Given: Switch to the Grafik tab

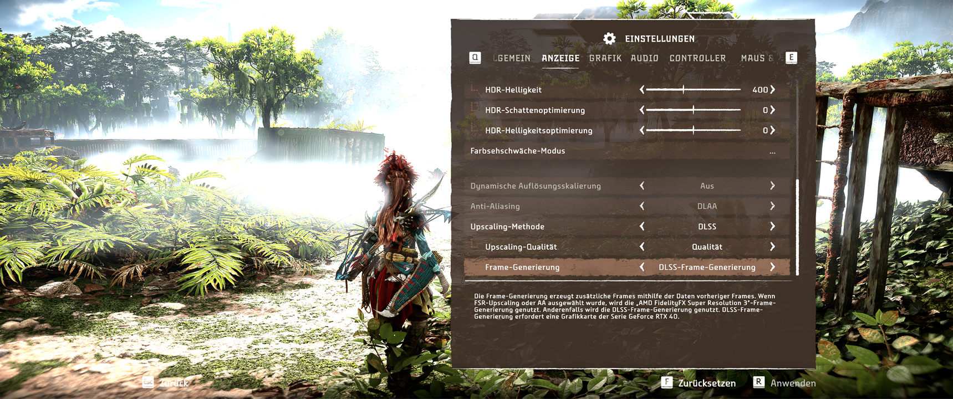Looking at the screenshot, I should (x=605, y=58).
